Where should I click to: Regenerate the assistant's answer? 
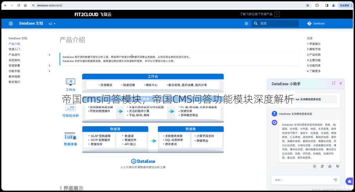315,167
